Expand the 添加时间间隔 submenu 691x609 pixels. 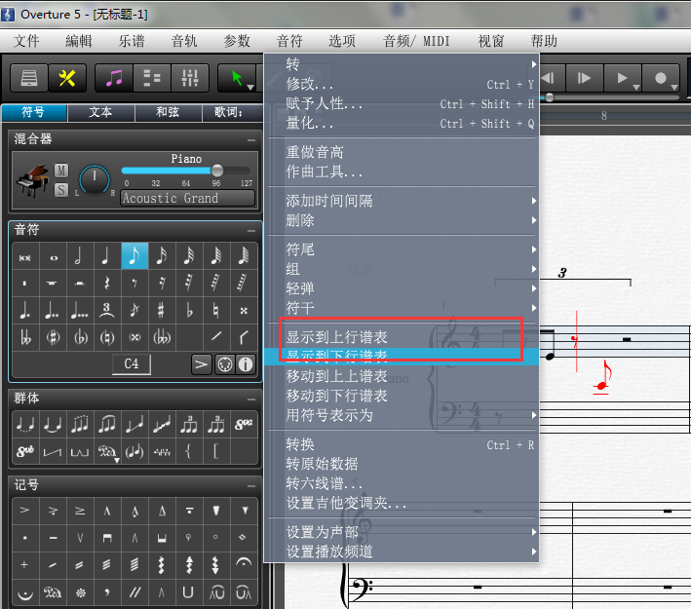click(x=402, y=201)
